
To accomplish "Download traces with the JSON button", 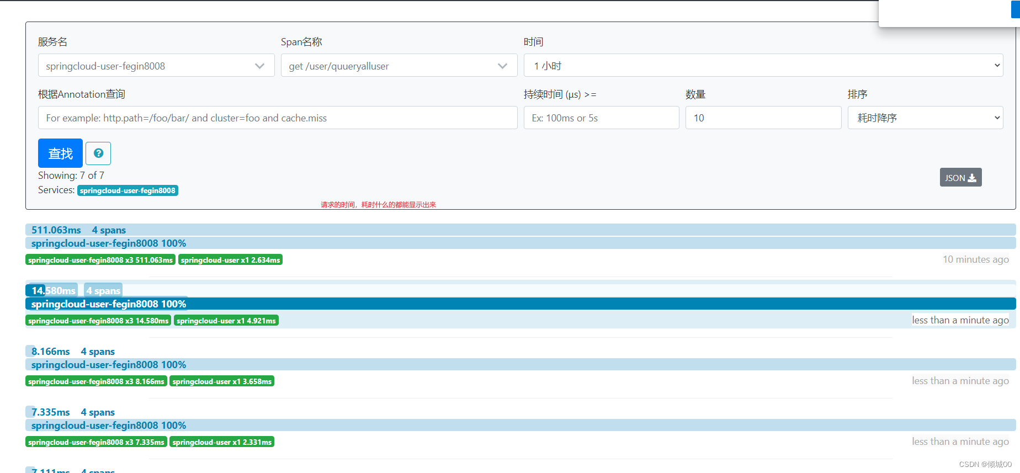I will point(960,178).
